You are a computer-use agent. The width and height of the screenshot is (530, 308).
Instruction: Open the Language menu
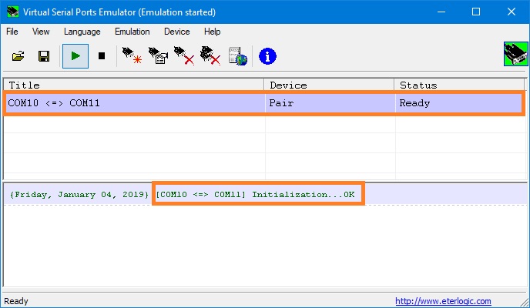pyautogui.click(x=82, y=32)
